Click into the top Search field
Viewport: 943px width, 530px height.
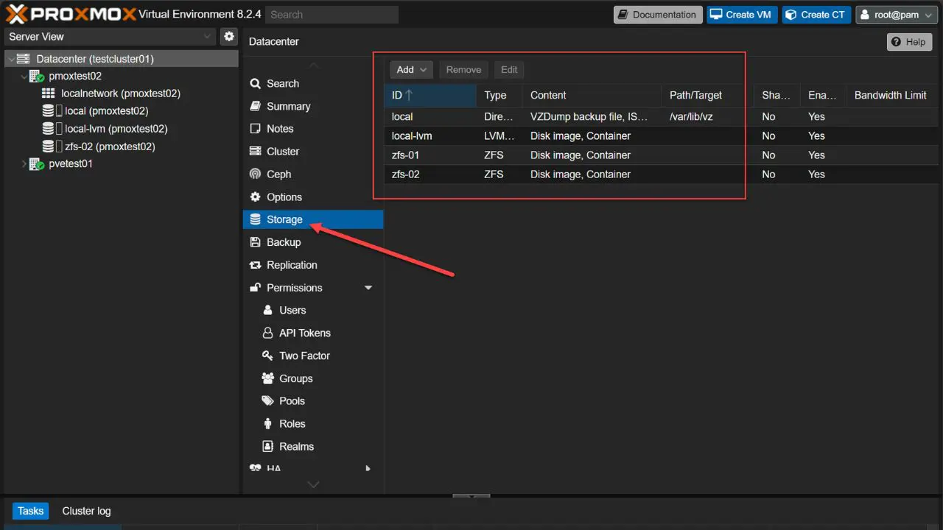[x=331, y=15]
